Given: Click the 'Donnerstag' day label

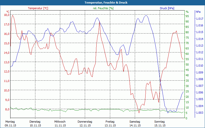Looking at the screenshot, I should (x=85, y=122).
